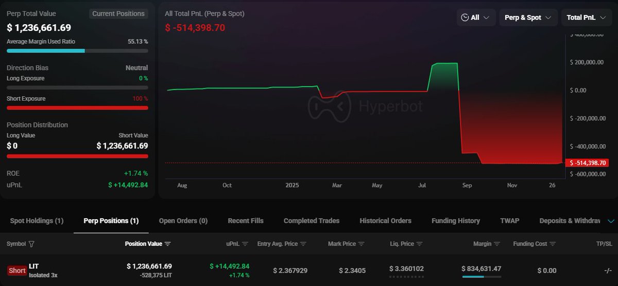This screenshot has height=286, width=618.
Task: Switch to the Open Orders tab
Action: coord(183,221)
